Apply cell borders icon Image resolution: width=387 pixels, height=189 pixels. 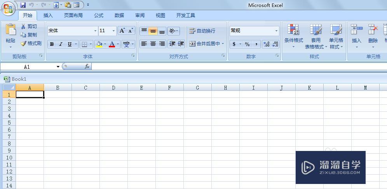84,44
